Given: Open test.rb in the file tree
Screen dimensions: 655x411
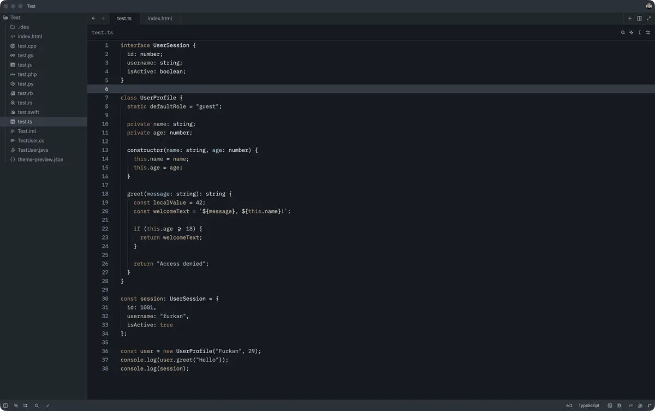Looking at the screenshot, I should (x=44, y=93).
